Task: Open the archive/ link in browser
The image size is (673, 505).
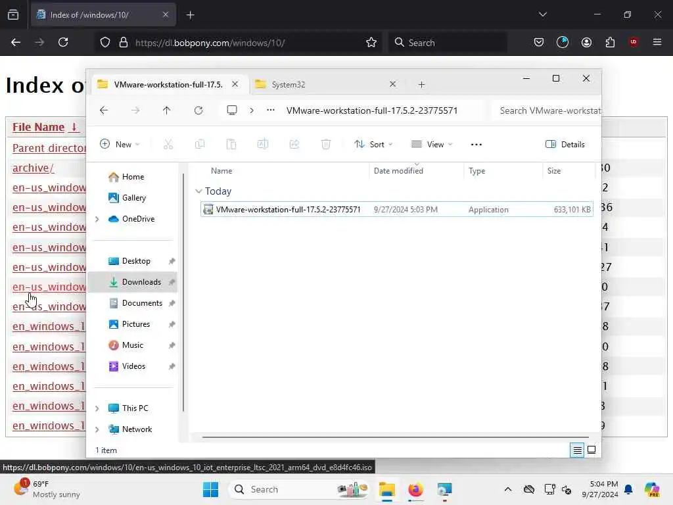Action: (x=33, y=168)
